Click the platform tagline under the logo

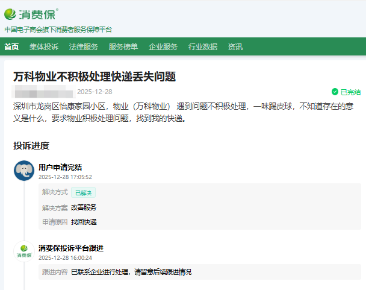coord(58,29)
